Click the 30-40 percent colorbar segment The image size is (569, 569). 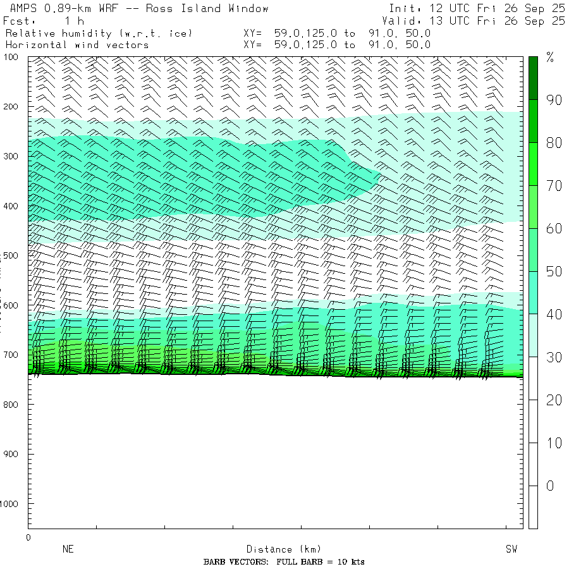tap(533, 335)
